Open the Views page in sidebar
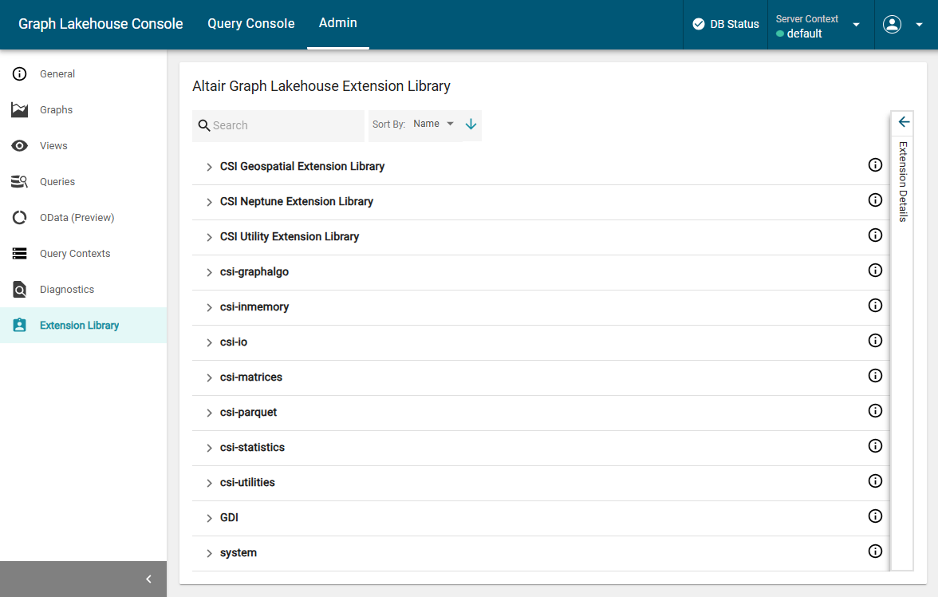Viewport: 938px width, 597px height. 53,146
